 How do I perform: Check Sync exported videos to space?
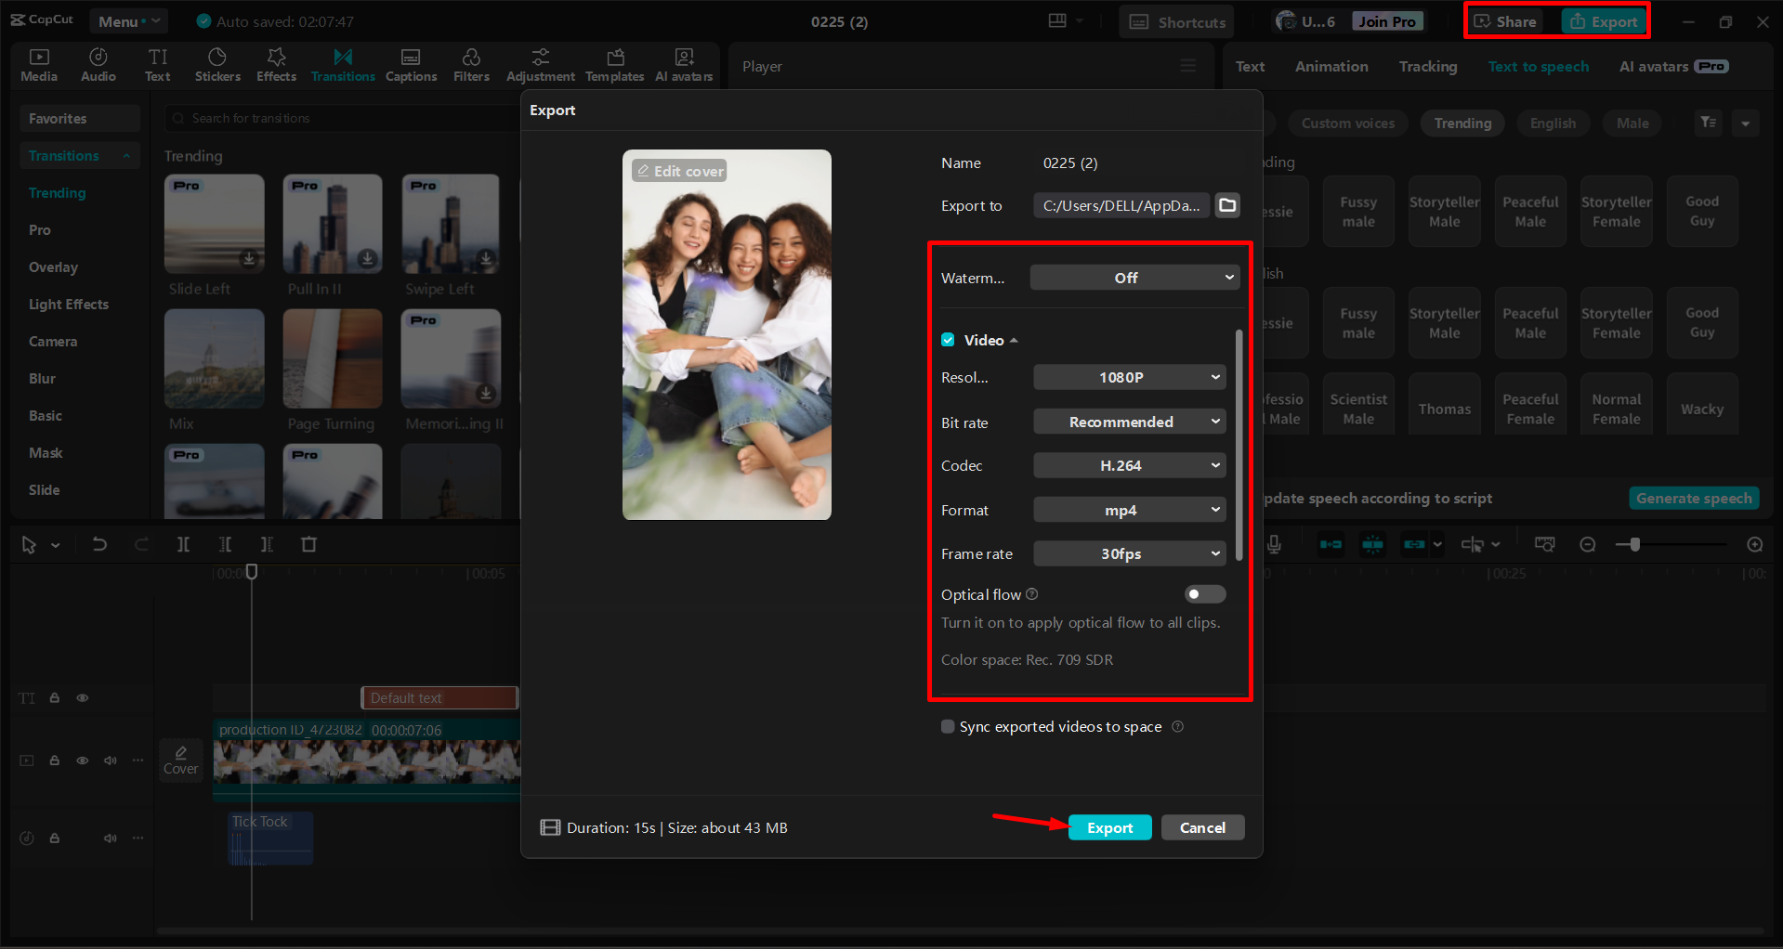(948, 726)
